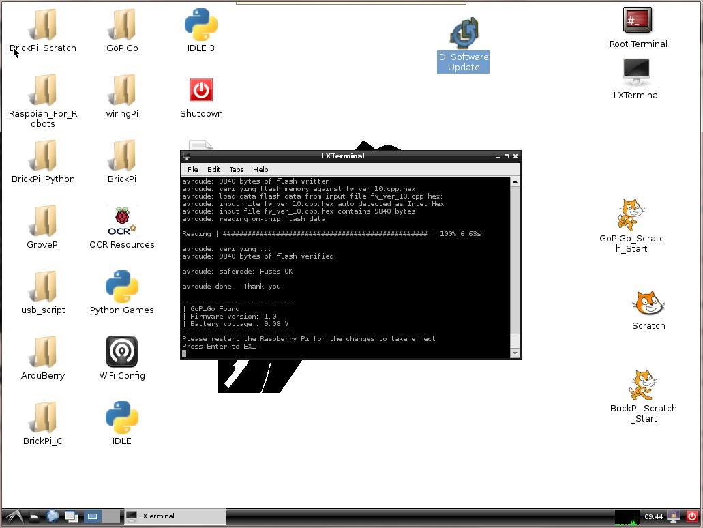Open the BrickPi folder icon
The image size is (703, 528).
[x=122, y=156]
